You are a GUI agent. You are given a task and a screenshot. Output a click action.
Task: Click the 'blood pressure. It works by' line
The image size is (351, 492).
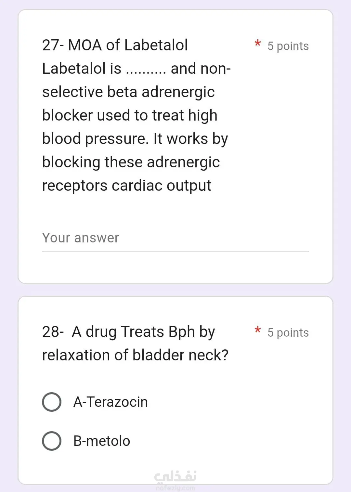point(135,139)
